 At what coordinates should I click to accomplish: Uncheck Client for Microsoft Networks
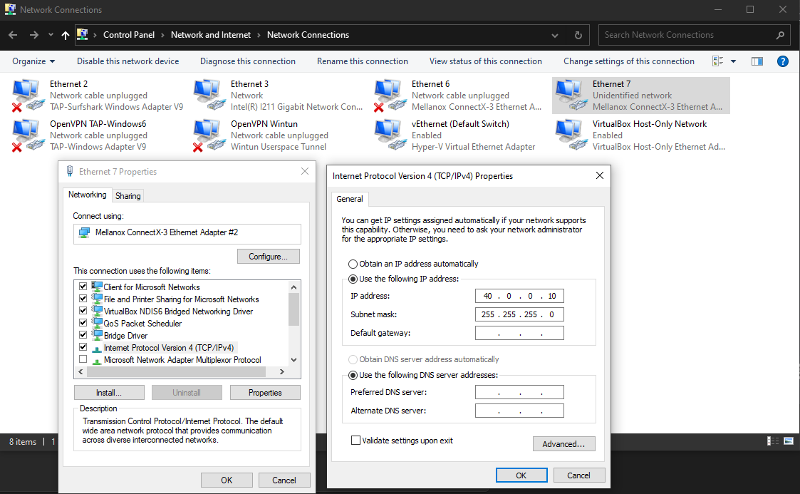pos(83,287)
